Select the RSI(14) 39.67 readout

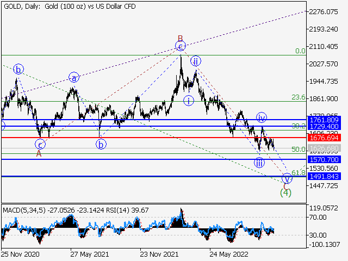[x=126, y=210]
